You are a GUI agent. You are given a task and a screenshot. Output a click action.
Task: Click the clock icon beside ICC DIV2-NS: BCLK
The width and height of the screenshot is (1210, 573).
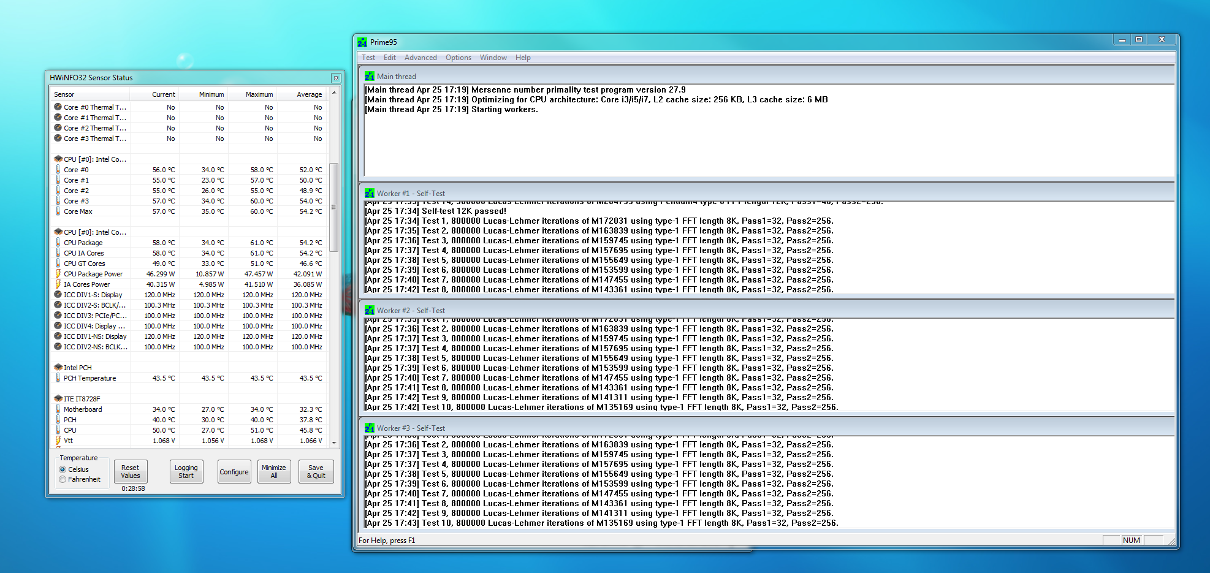click(x=58, y=347)
